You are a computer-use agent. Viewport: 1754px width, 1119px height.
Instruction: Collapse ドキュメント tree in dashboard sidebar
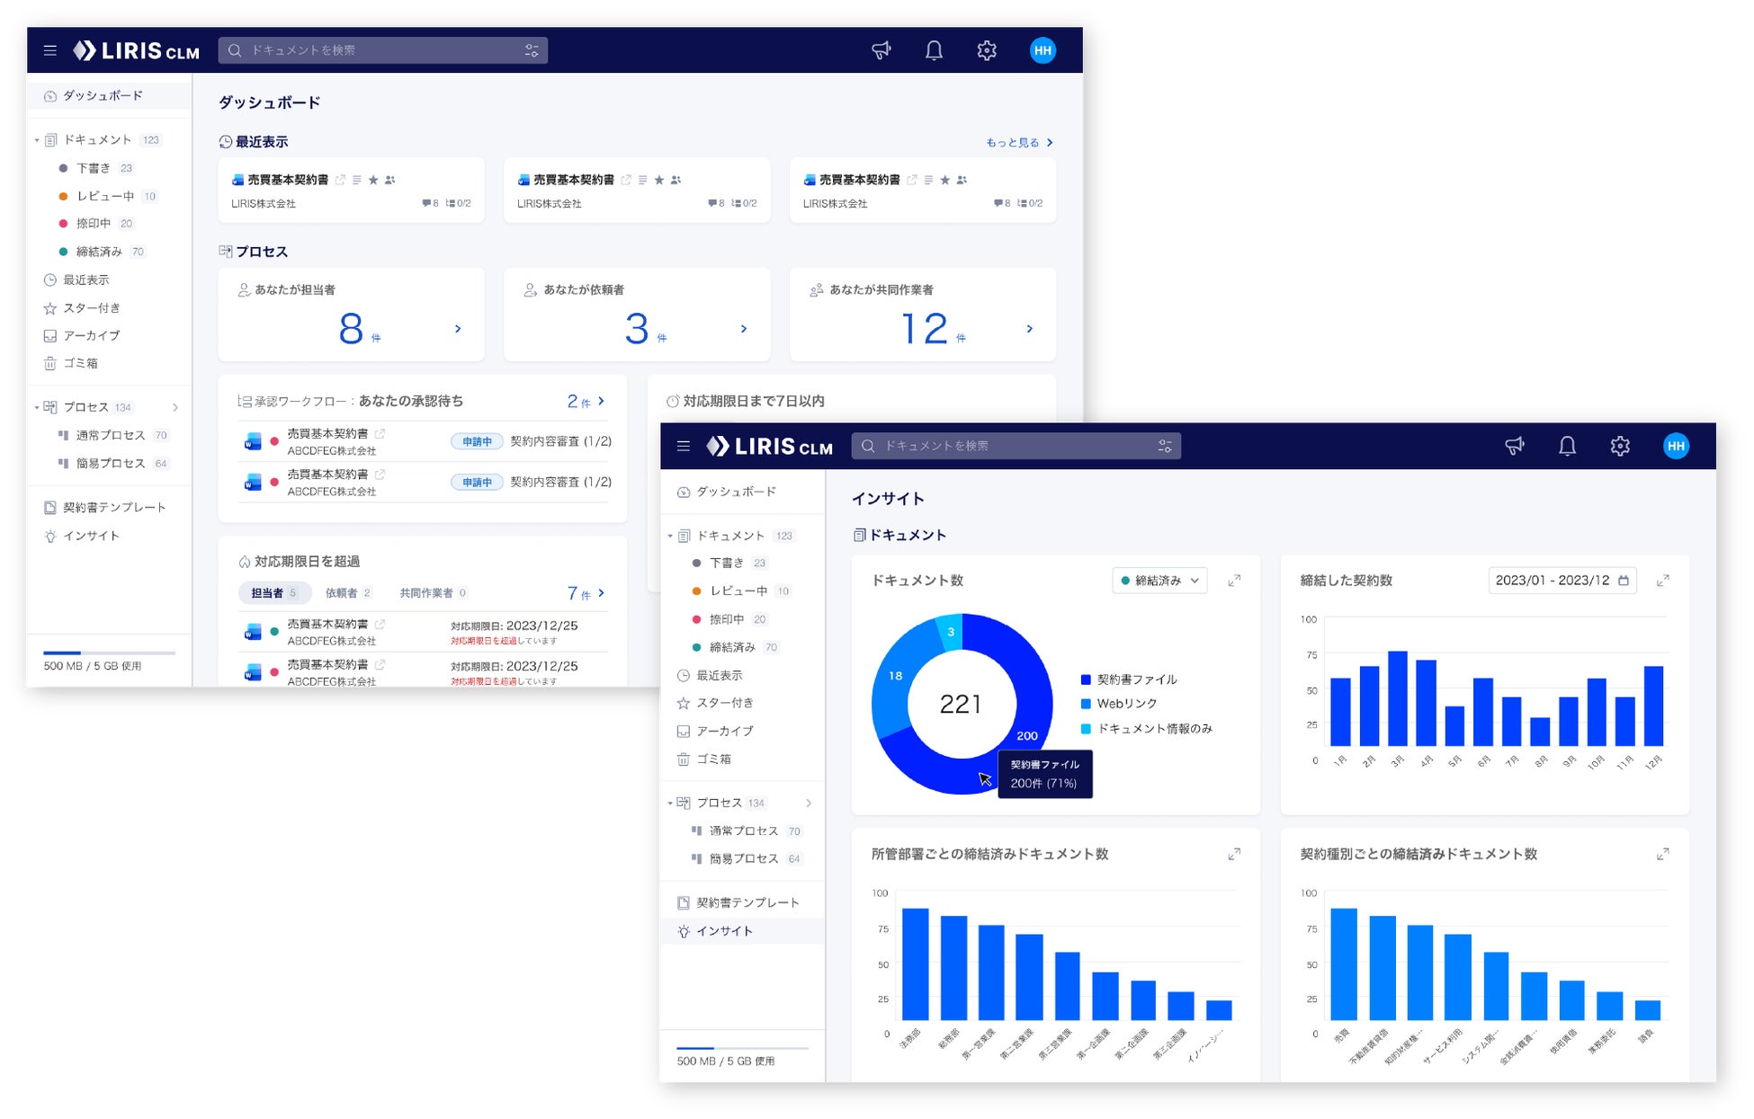37,140
